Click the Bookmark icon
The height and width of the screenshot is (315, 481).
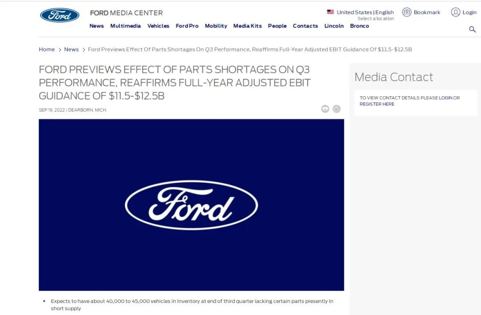[x=407, y=12]
